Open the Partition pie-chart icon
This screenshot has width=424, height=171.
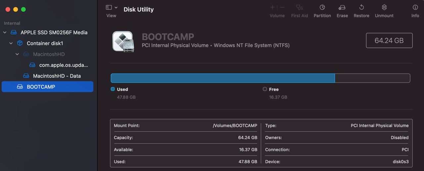(322, 7)
